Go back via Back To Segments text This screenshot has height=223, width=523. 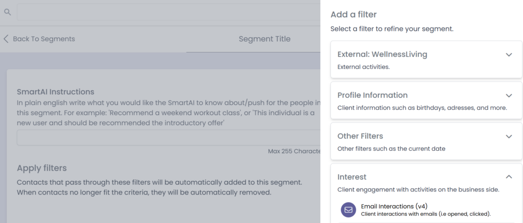coord(44,39)
